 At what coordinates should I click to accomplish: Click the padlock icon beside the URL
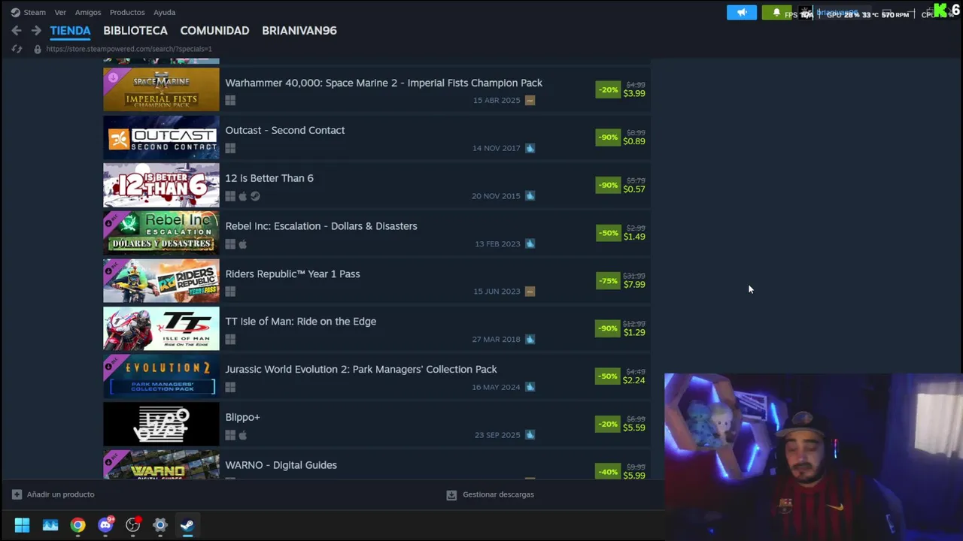[38, 49]
